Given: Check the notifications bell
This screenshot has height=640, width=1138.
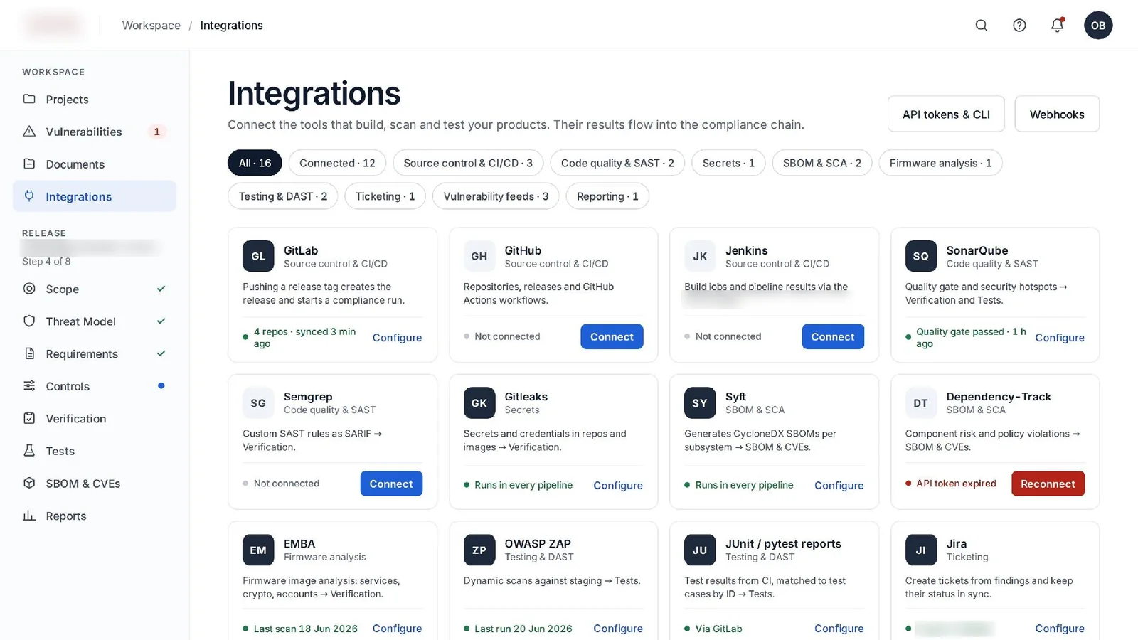Looking at the screenshot, I should pyautogui.click(x=1058, y=26).
